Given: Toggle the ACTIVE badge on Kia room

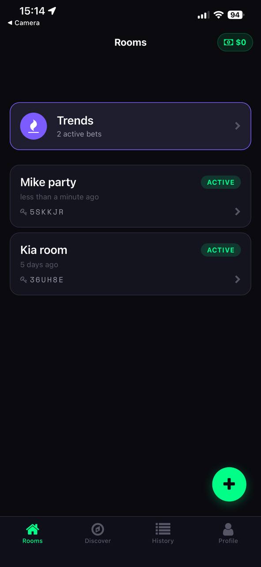Looking at the screenshot, I should (221, 250).
